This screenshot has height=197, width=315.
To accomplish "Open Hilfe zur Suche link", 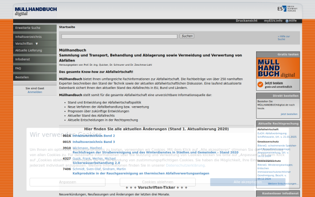I will [283, 38].
